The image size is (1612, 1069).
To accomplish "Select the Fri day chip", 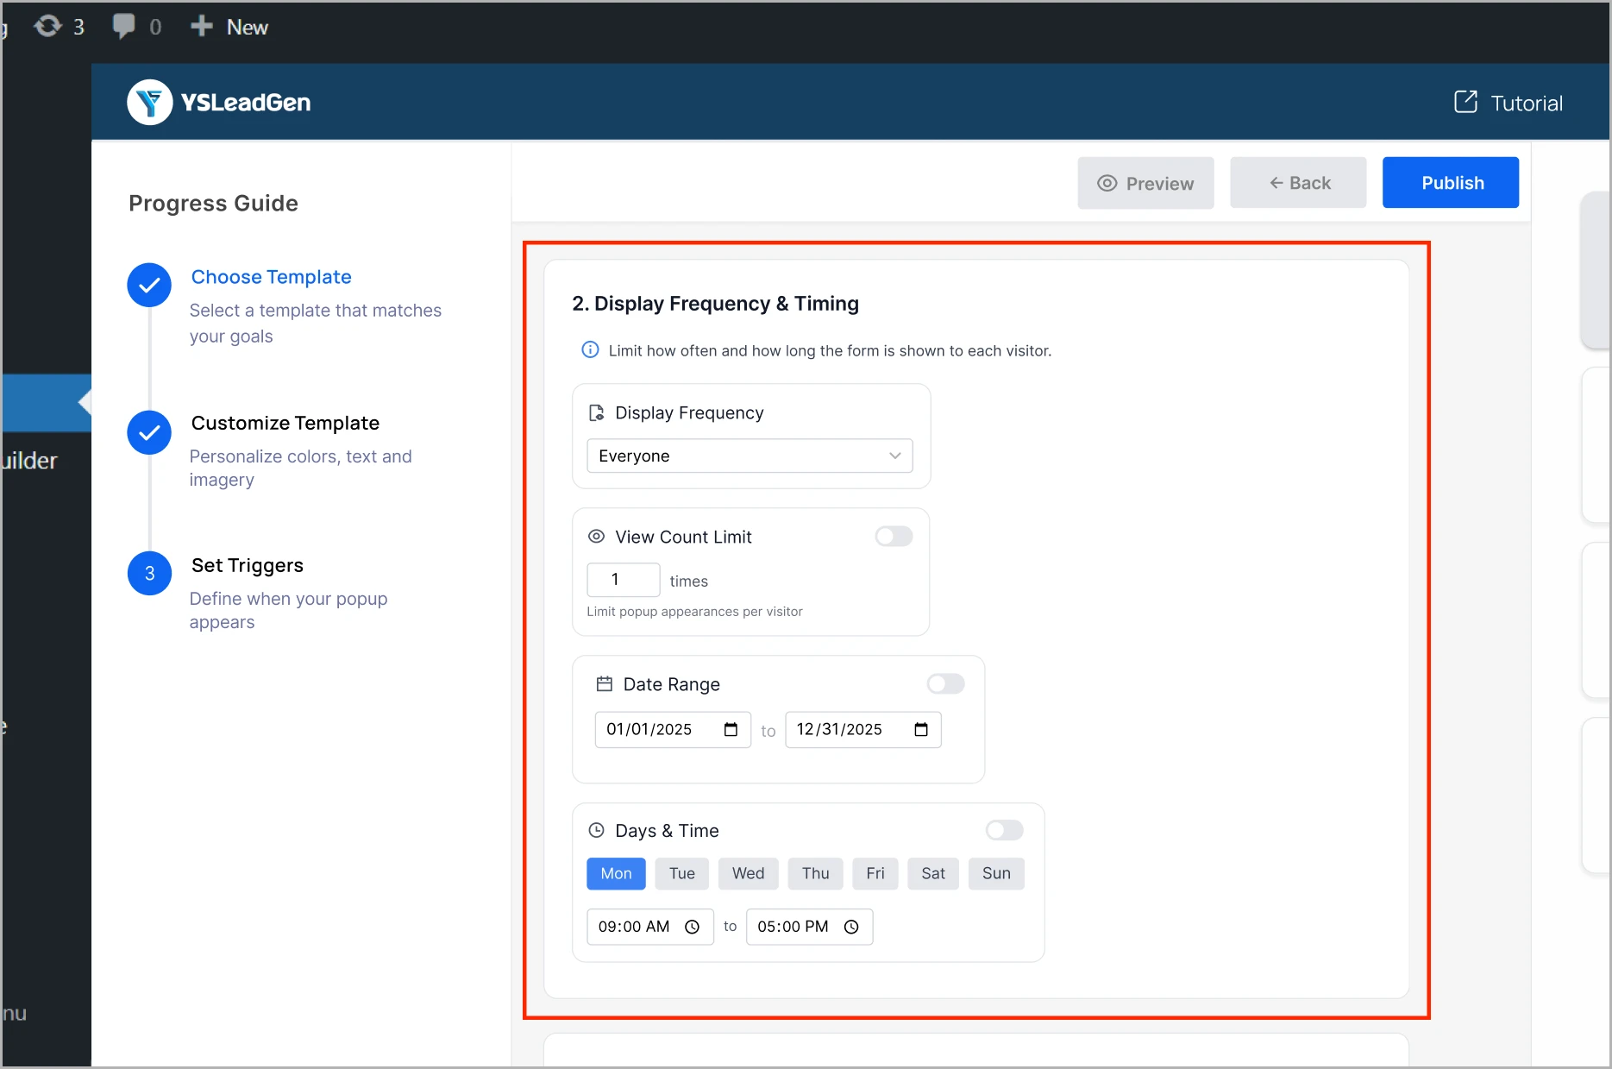I will pyautogui.click(x=875, y=873).
